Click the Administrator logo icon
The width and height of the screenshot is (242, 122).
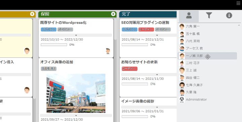click(182, 99)
